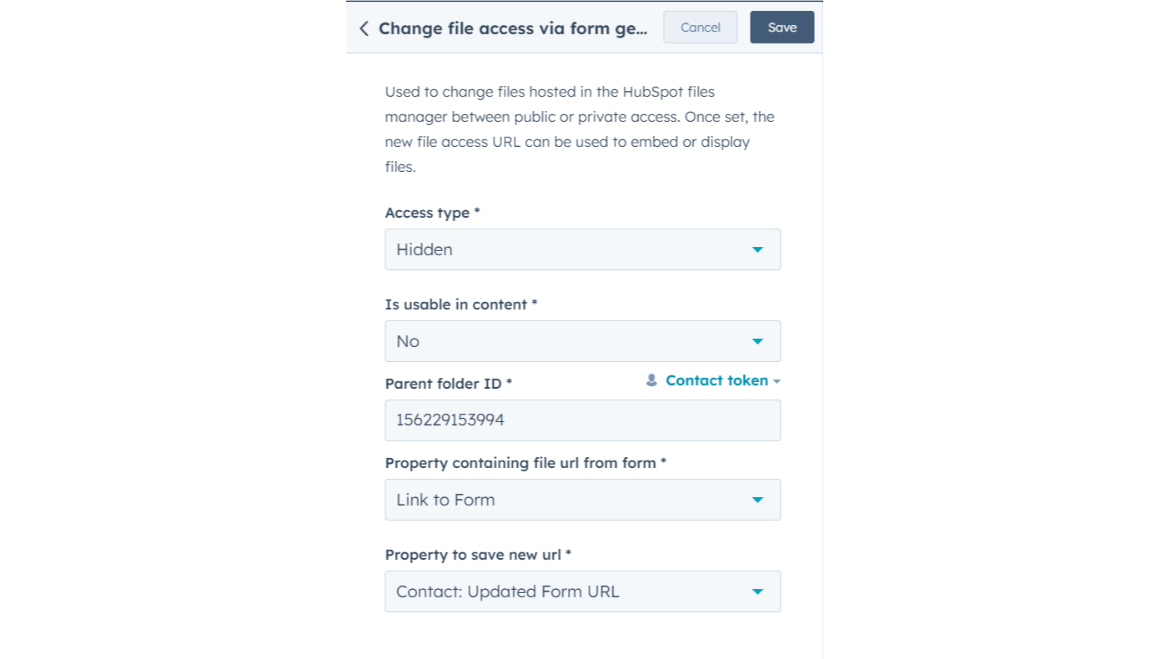Open the Contact token link
This screenshot has height=659, width=1171.
click(x=716, y=380)
